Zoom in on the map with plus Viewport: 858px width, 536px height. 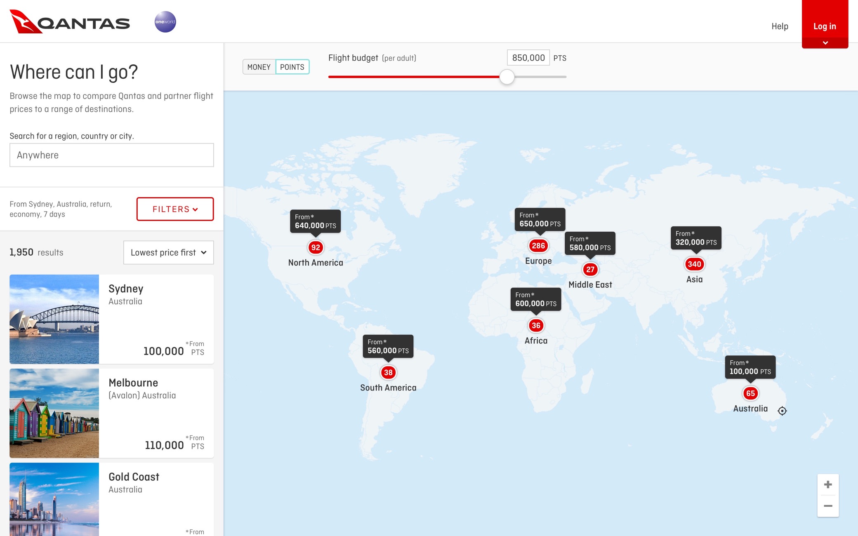click(x=828, y=484)
